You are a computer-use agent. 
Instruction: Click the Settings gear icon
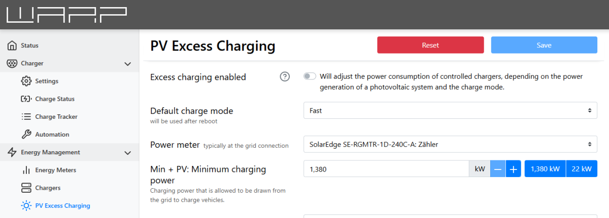[x=26, y=81]
